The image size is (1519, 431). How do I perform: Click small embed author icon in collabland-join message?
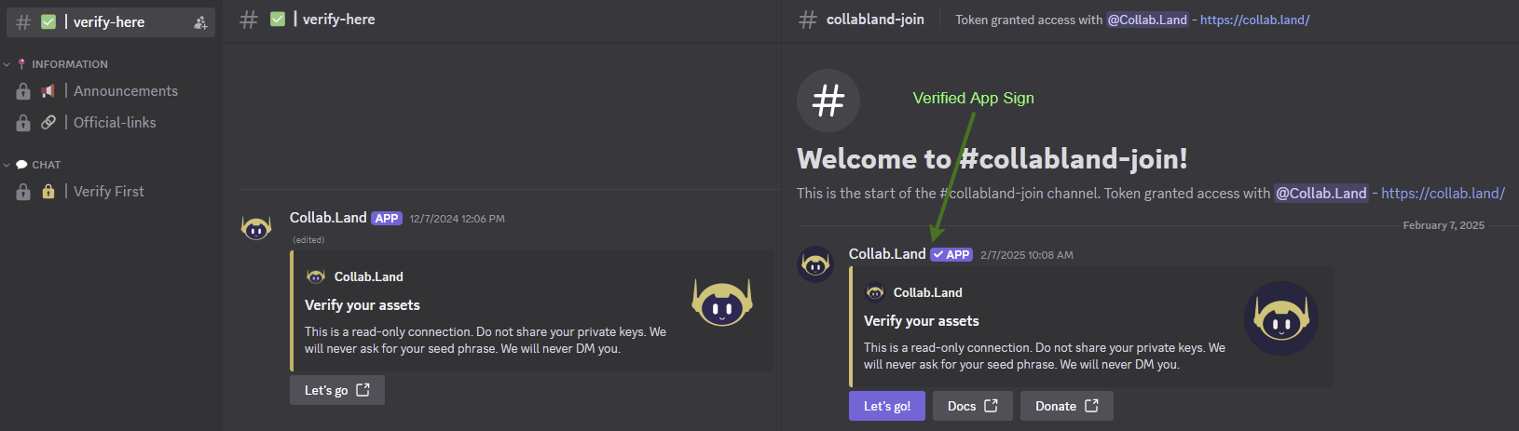click(x=875, y=292)
